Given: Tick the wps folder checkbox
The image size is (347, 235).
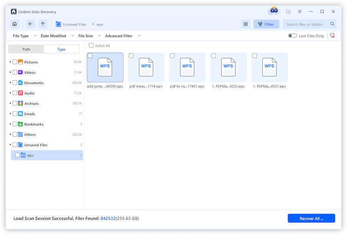Looking at the screenshot, I should [x=17, y=155].
